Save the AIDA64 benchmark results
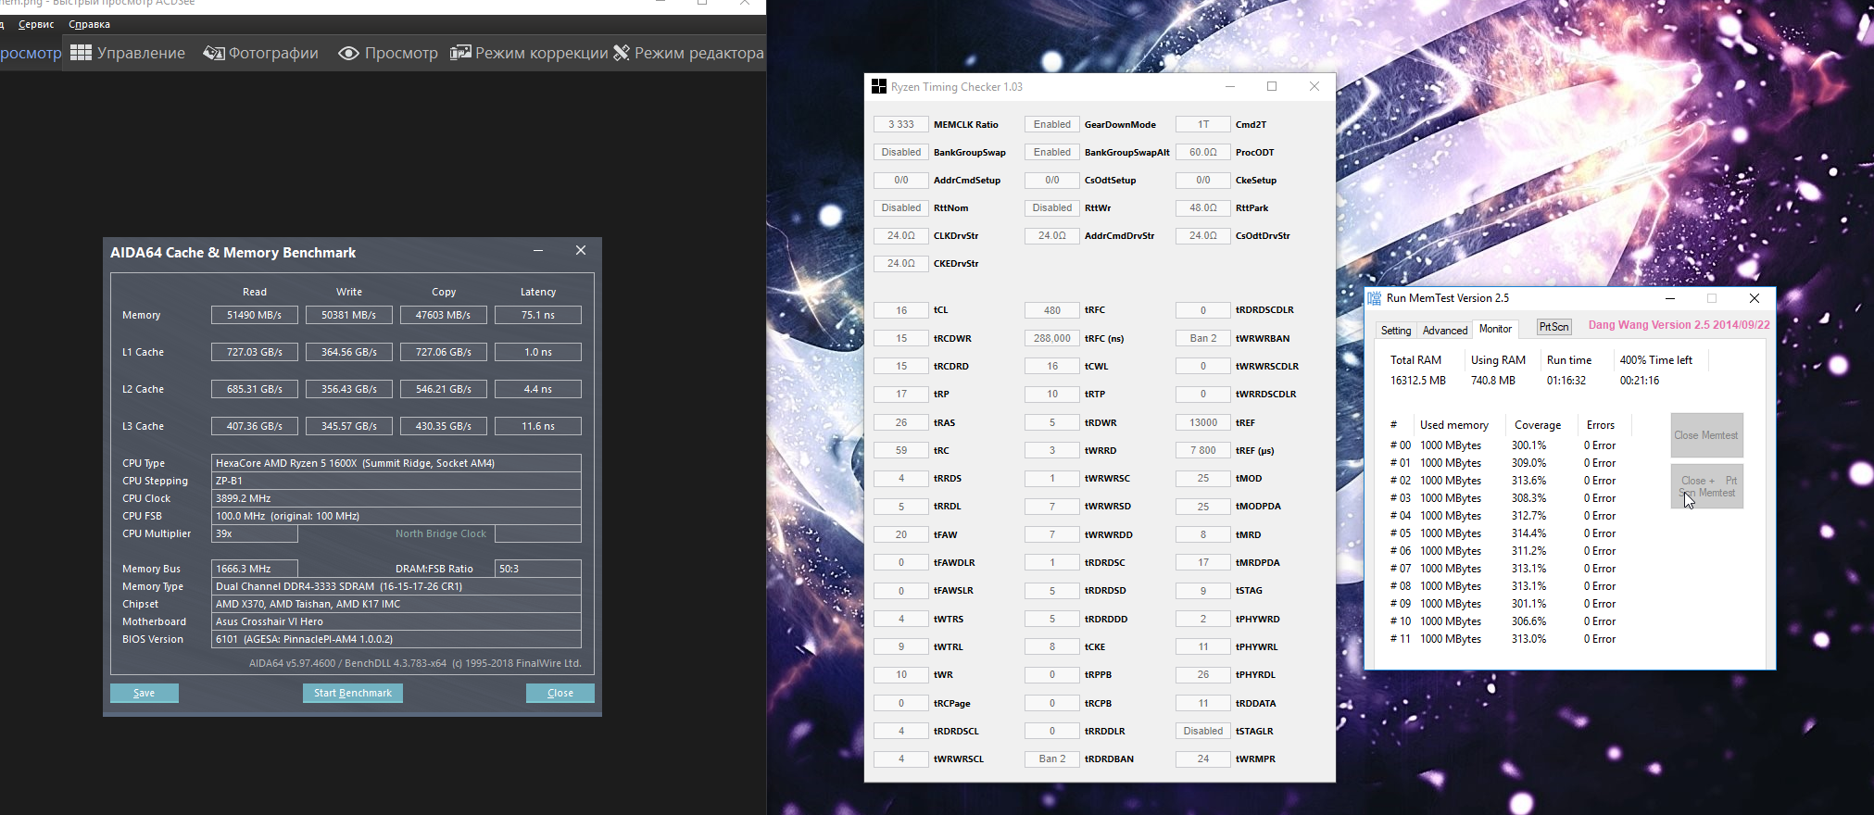1874x815 pixels. (x=145, y=693)
